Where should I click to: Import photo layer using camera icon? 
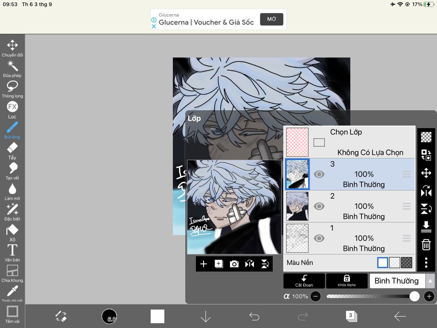coord(234,264)
